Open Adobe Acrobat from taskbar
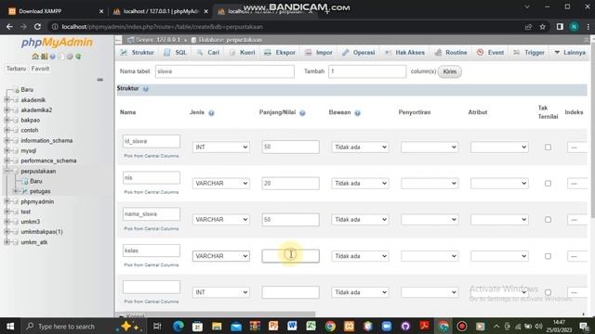 (424, 326)
